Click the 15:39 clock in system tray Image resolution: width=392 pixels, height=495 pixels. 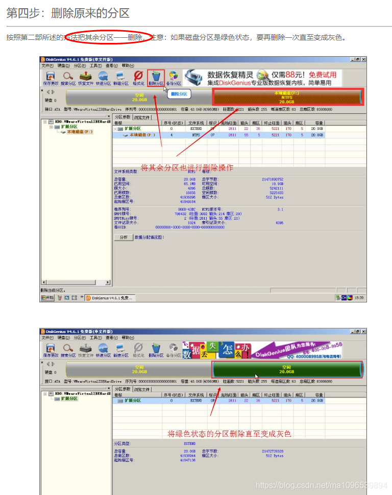pyautogui.click(x=359, y=298)
